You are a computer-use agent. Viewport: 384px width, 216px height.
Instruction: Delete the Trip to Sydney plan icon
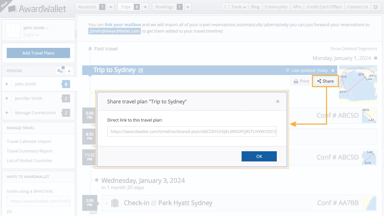tap(333, 70)
